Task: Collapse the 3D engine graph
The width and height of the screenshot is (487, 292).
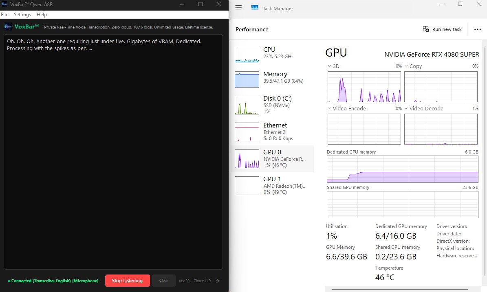Action: point(329,66)
